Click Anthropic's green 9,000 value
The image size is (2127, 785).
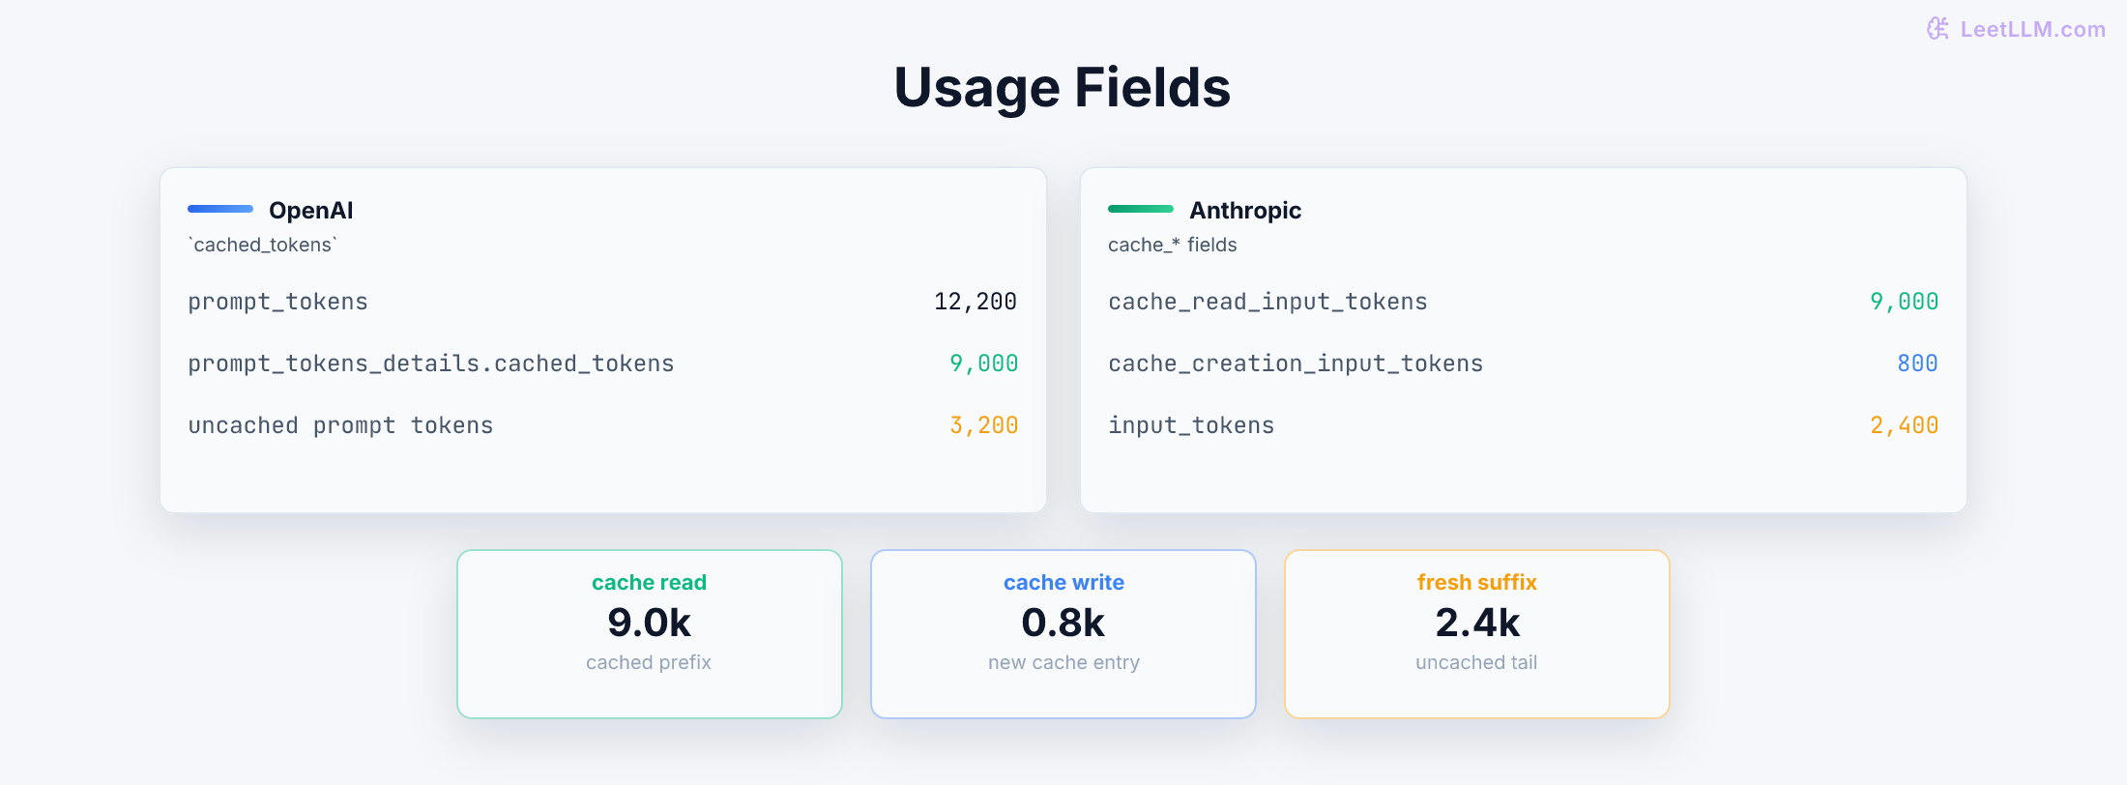pyautogui.click(x=1904, y=302)
